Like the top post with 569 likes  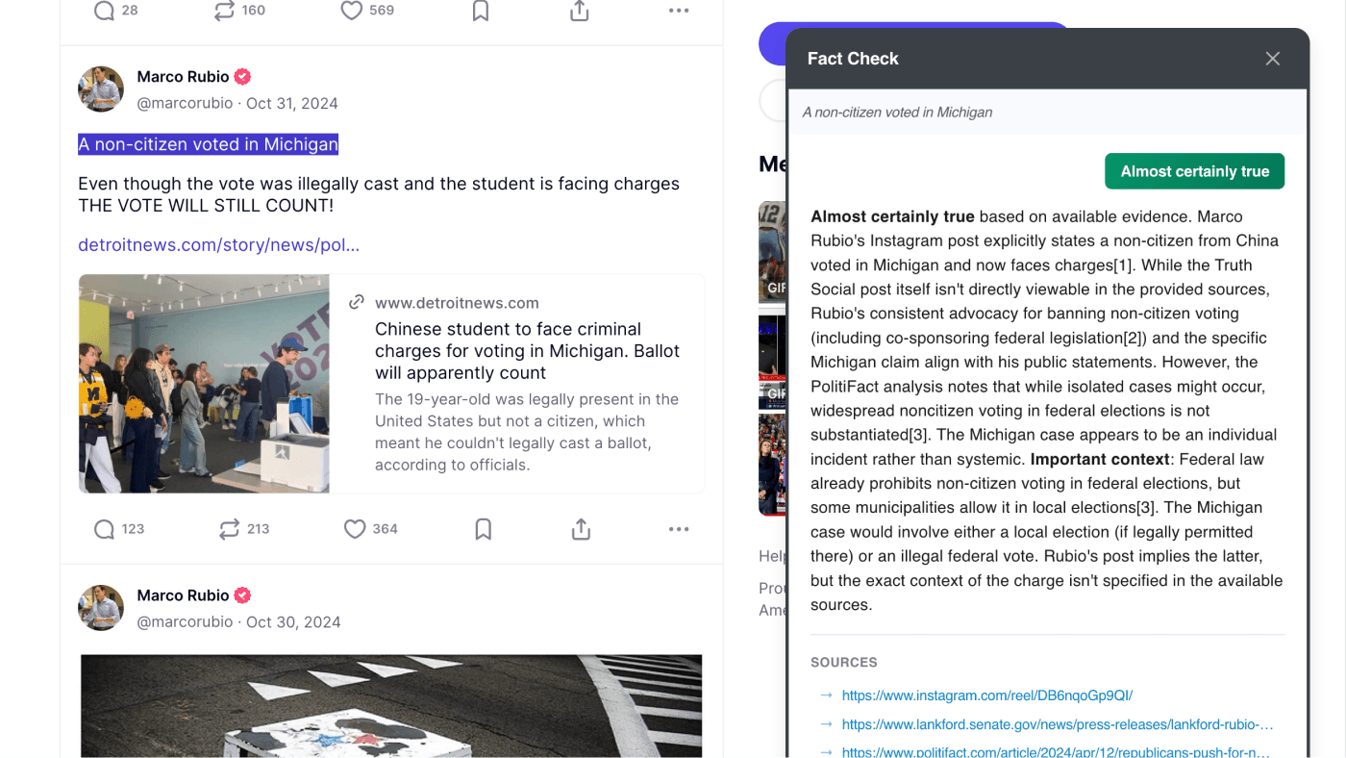point(352,11)
